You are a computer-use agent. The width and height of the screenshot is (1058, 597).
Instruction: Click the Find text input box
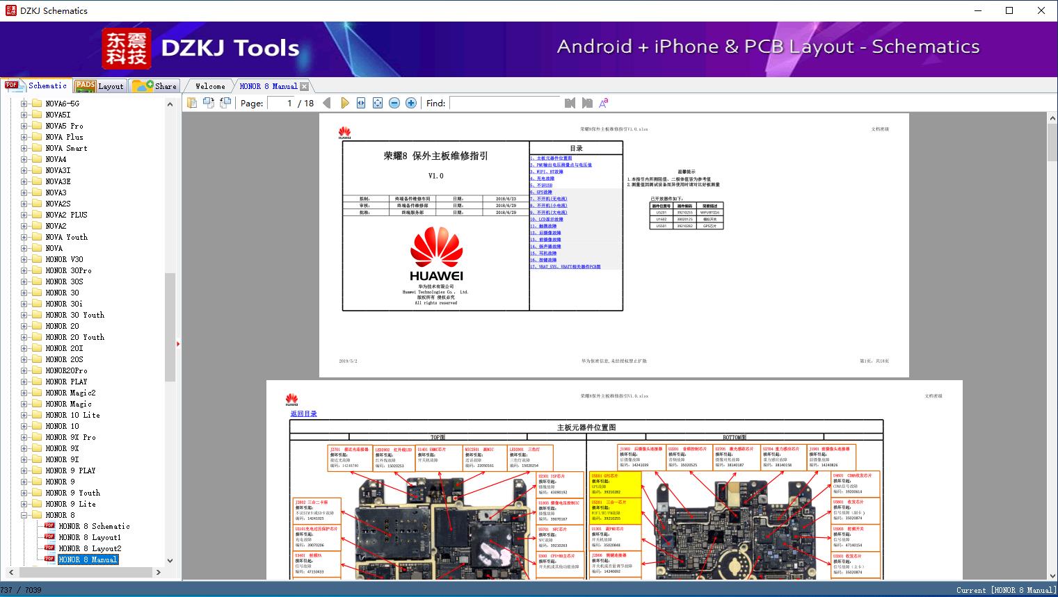504,103
